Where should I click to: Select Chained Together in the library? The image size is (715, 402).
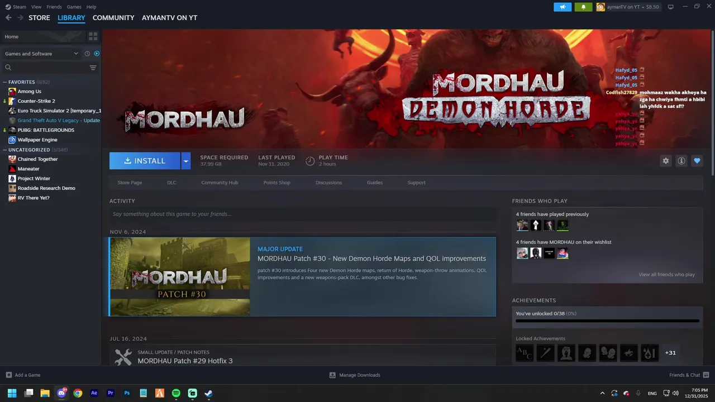37,159
